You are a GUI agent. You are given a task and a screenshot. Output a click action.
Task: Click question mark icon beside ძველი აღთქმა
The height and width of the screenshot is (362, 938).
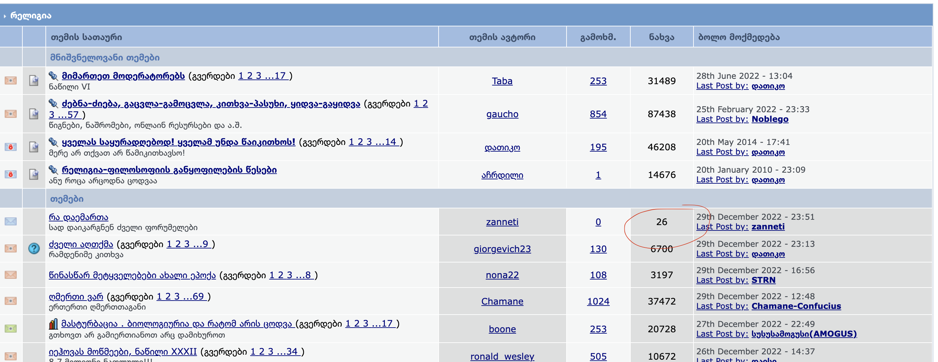(34, 249)
